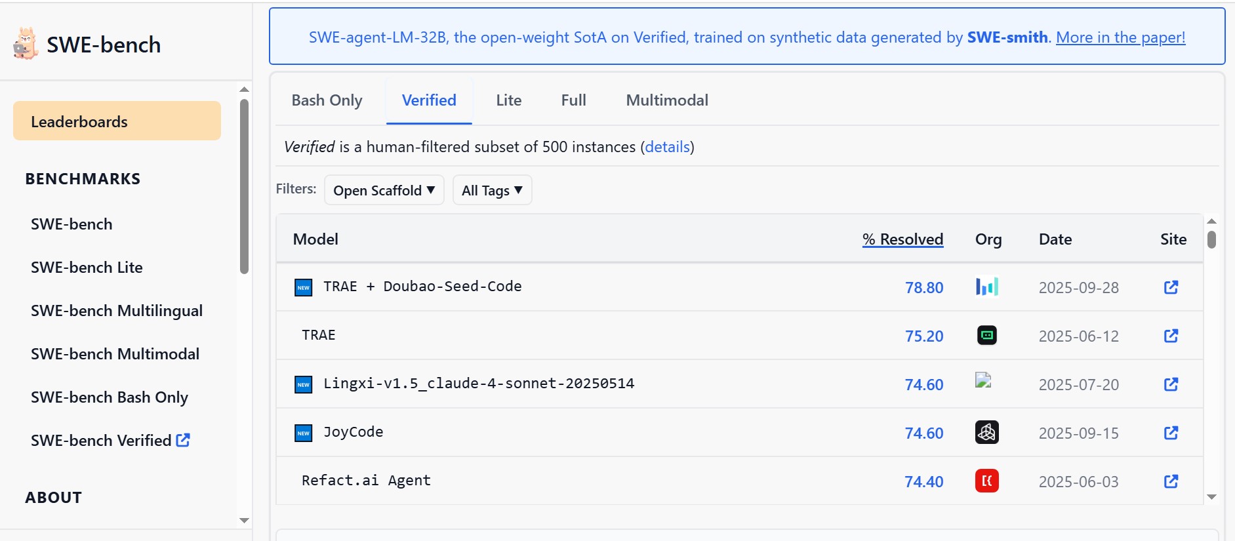Click the Doubao-Seed-Code organization bar-chart icon
This screenshot has width=1235, height=541.
986,287
